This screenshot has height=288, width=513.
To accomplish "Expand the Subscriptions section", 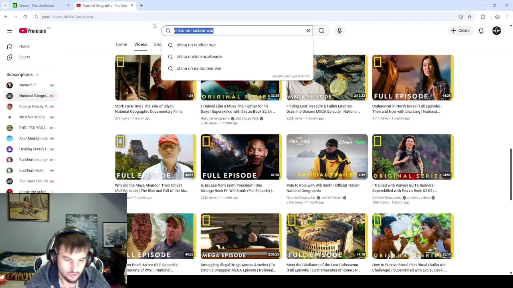I will click(22, 74).
